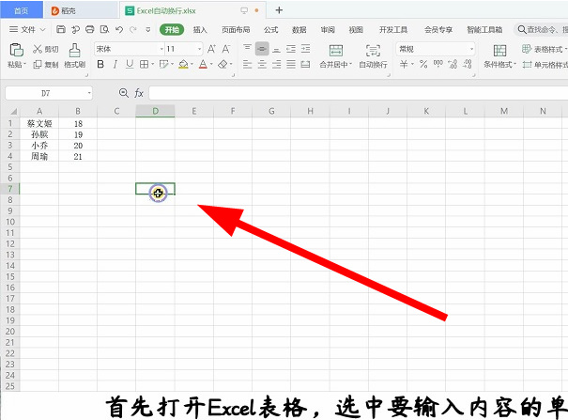Expand the 合并居中 merge options
This screenshot has width=568, height=420.
pyautogui.click(x=350, y=65)
